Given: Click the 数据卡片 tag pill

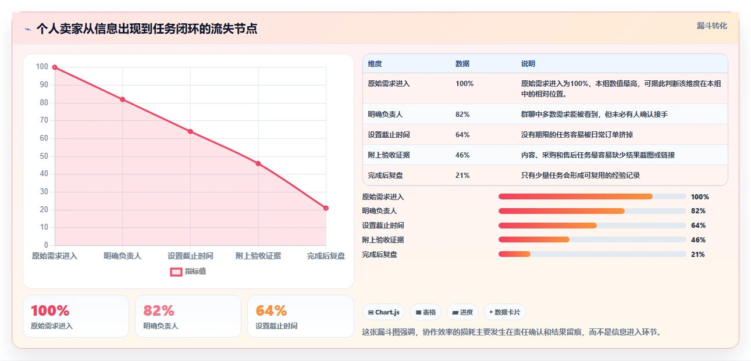Looking at the screenshot, I should [505, 312].
